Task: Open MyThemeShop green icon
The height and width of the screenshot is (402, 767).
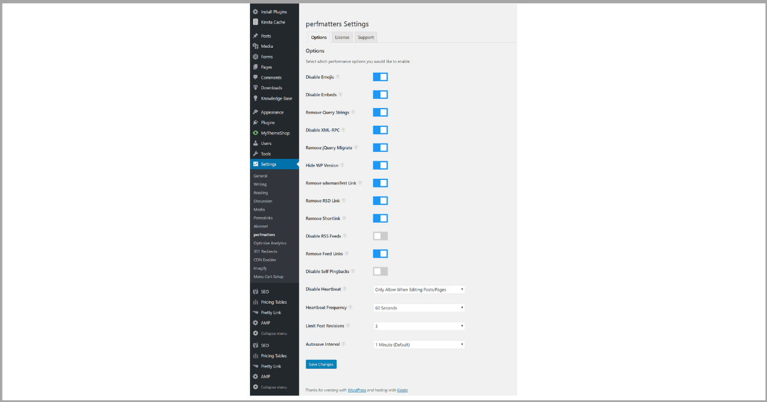Action: (x=256, y=133)
